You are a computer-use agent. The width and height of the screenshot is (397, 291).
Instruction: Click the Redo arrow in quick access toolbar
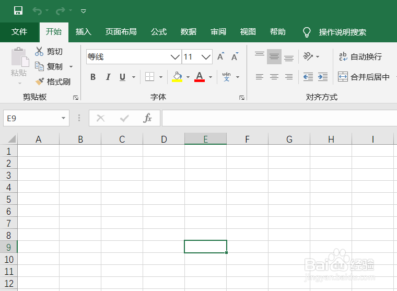tap(60, 11)
